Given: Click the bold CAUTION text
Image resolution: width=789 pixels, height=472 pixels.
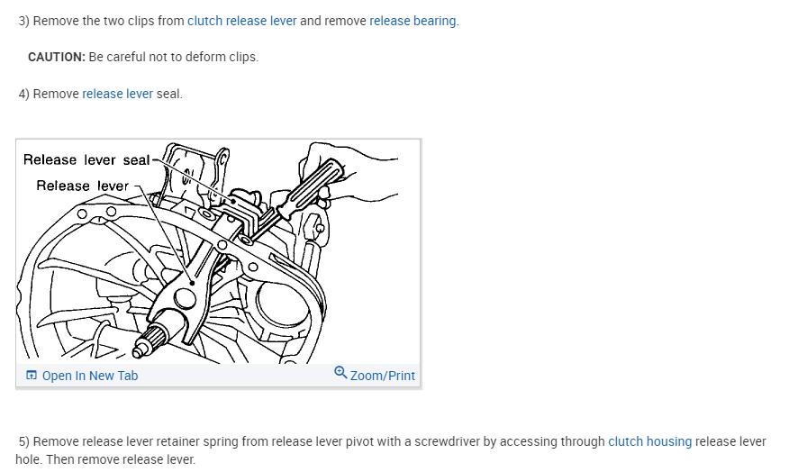Looking at the screenshot, I should (x=57, y=57).
